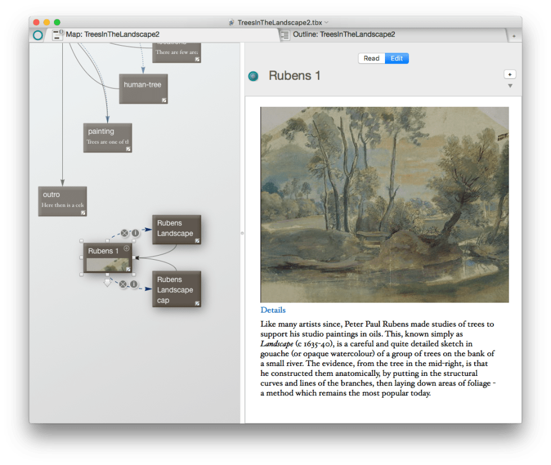Delete the link to Rubens Landscape cap
This screenshot has height=465, width=551.
(123, 284)
